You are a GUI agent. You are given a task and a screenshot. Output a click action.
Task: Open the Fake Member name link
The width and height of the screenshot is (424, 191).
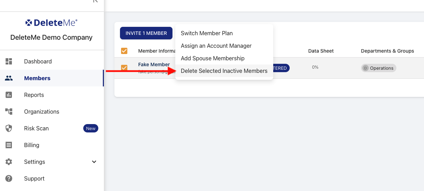point(154,64)
